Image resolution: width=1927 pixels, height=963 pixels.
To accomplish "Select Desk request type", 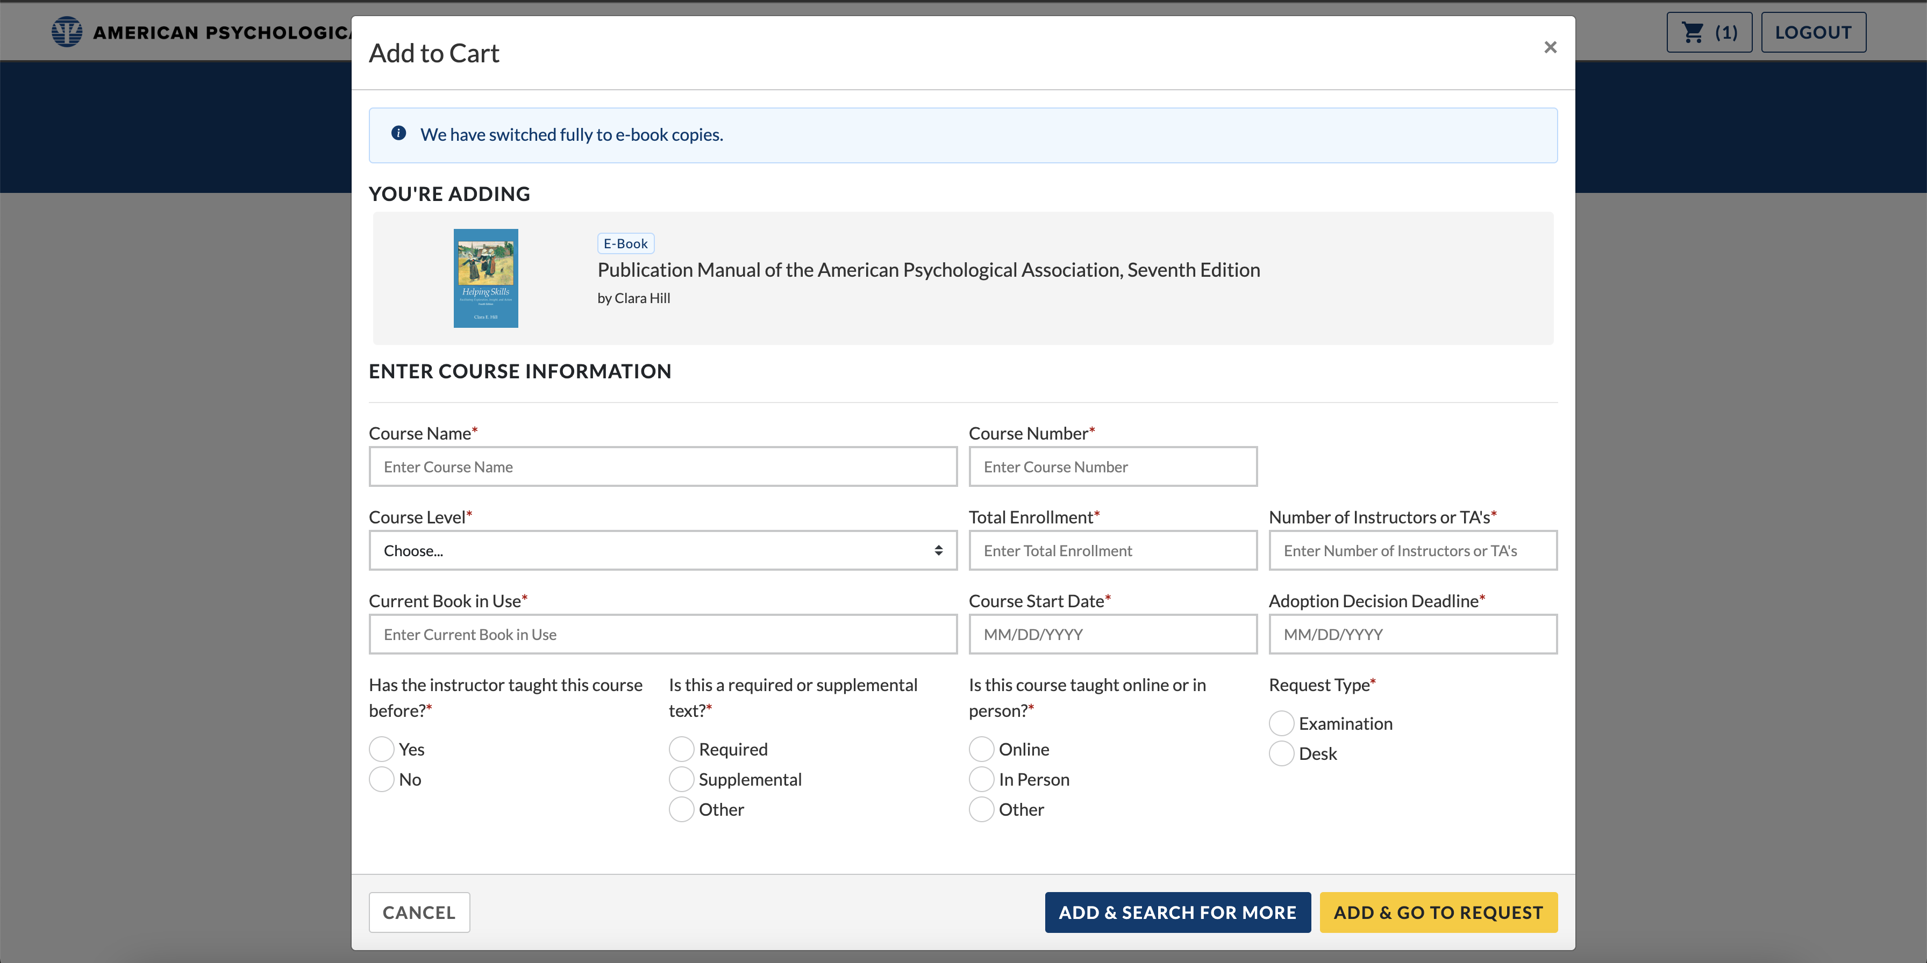I will pyautogui.click(x=1281, y=753).
